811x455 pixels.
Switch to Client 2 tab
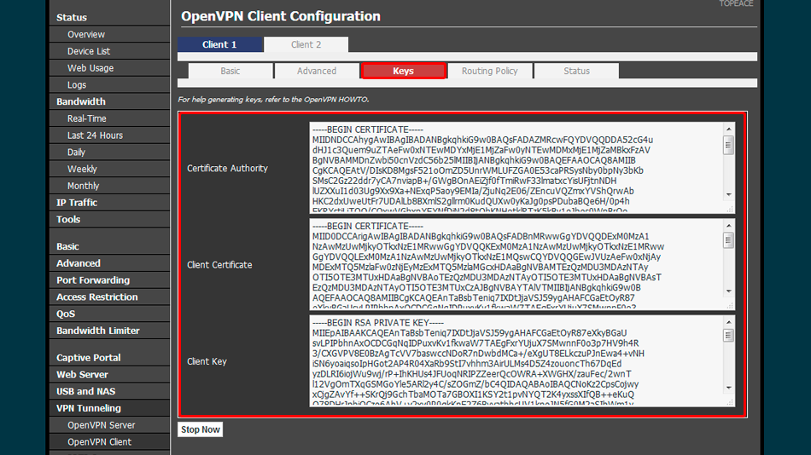click(306, 44)
